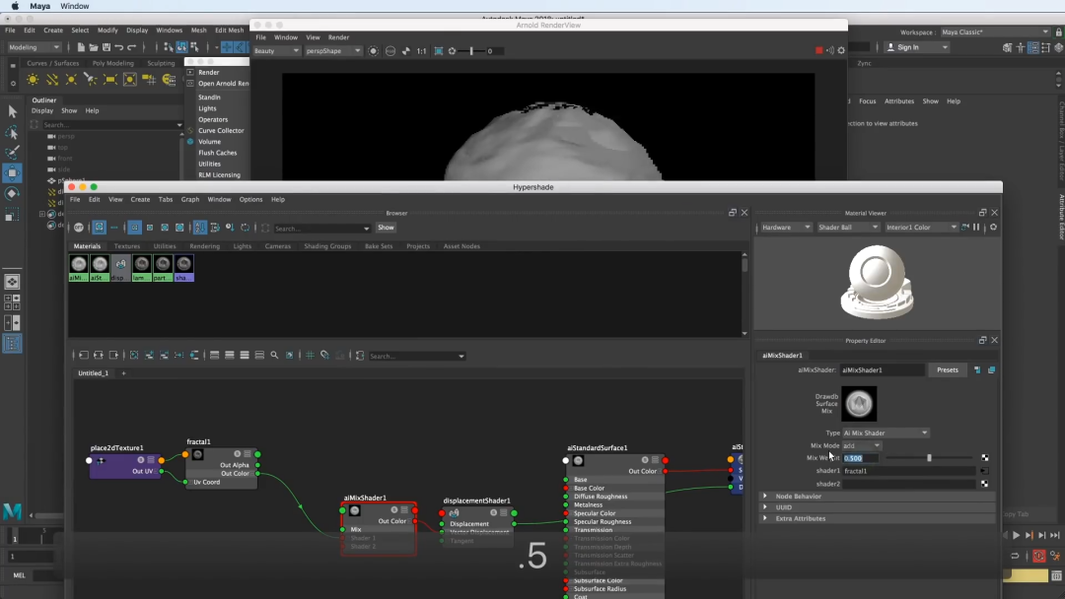Viewport: 1065px width, 599px height.
Task: Click the alphabetical sort icon in Browser
Action: [x=199, y=228]
